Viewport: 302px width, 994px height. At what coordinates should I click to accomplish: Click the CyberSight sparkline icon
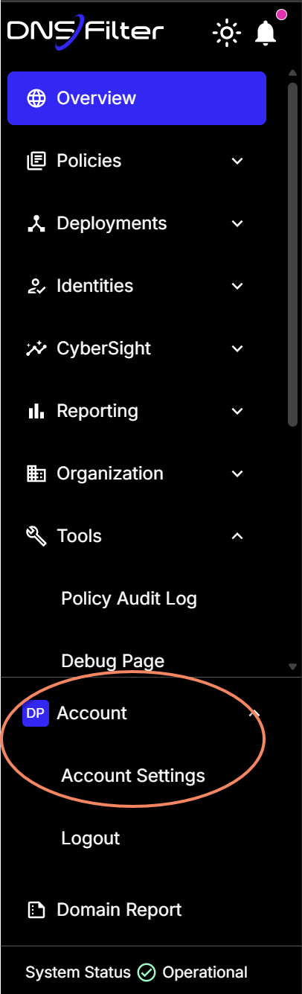coord(36,348)
